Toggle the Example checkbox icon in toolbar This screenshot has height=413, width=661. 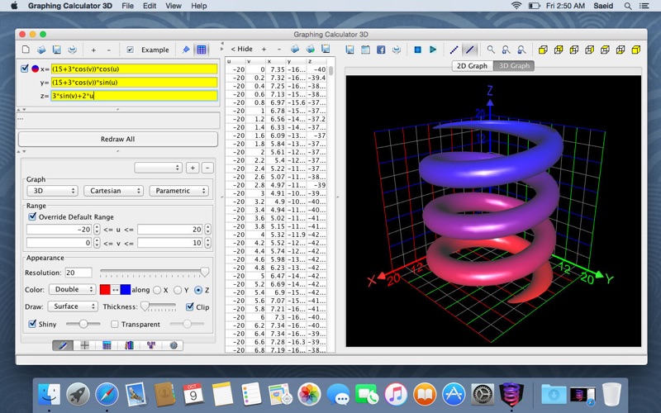click(131, 50)
